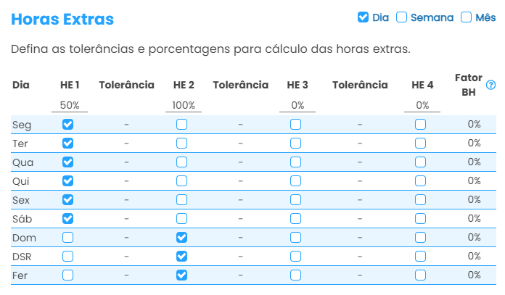Check HE 3 for Sex
Viewport: 505px width, 295px height.
pyautogui.click(x=296, y=199)
